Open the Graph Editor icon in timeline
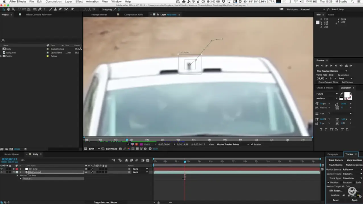The width and height of the screenshot is (363, 204). [x=148, y=160]
